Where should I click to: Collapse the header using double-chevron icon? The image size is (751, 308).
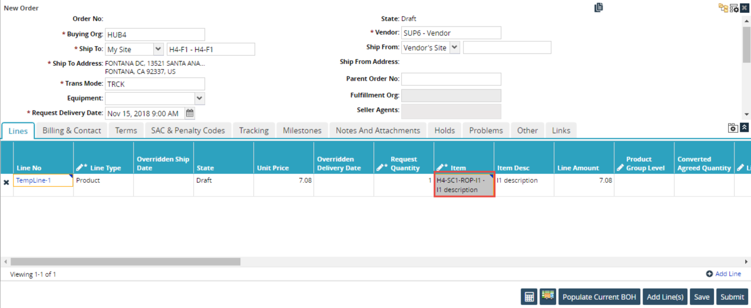click(745, 128)
